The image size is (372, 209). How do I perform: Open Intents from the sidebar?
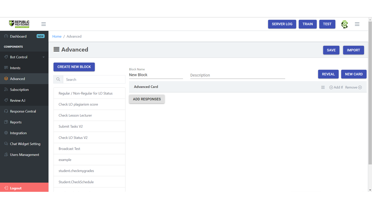click(x=15, y=68)
